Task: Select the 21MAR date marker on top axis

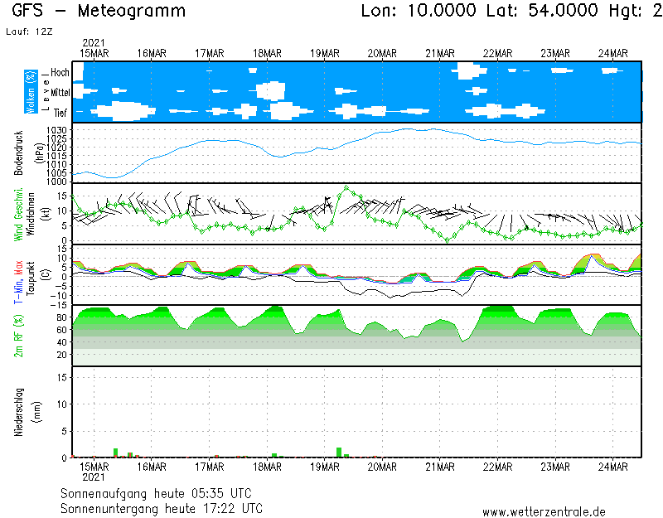Action: (440, 53)
